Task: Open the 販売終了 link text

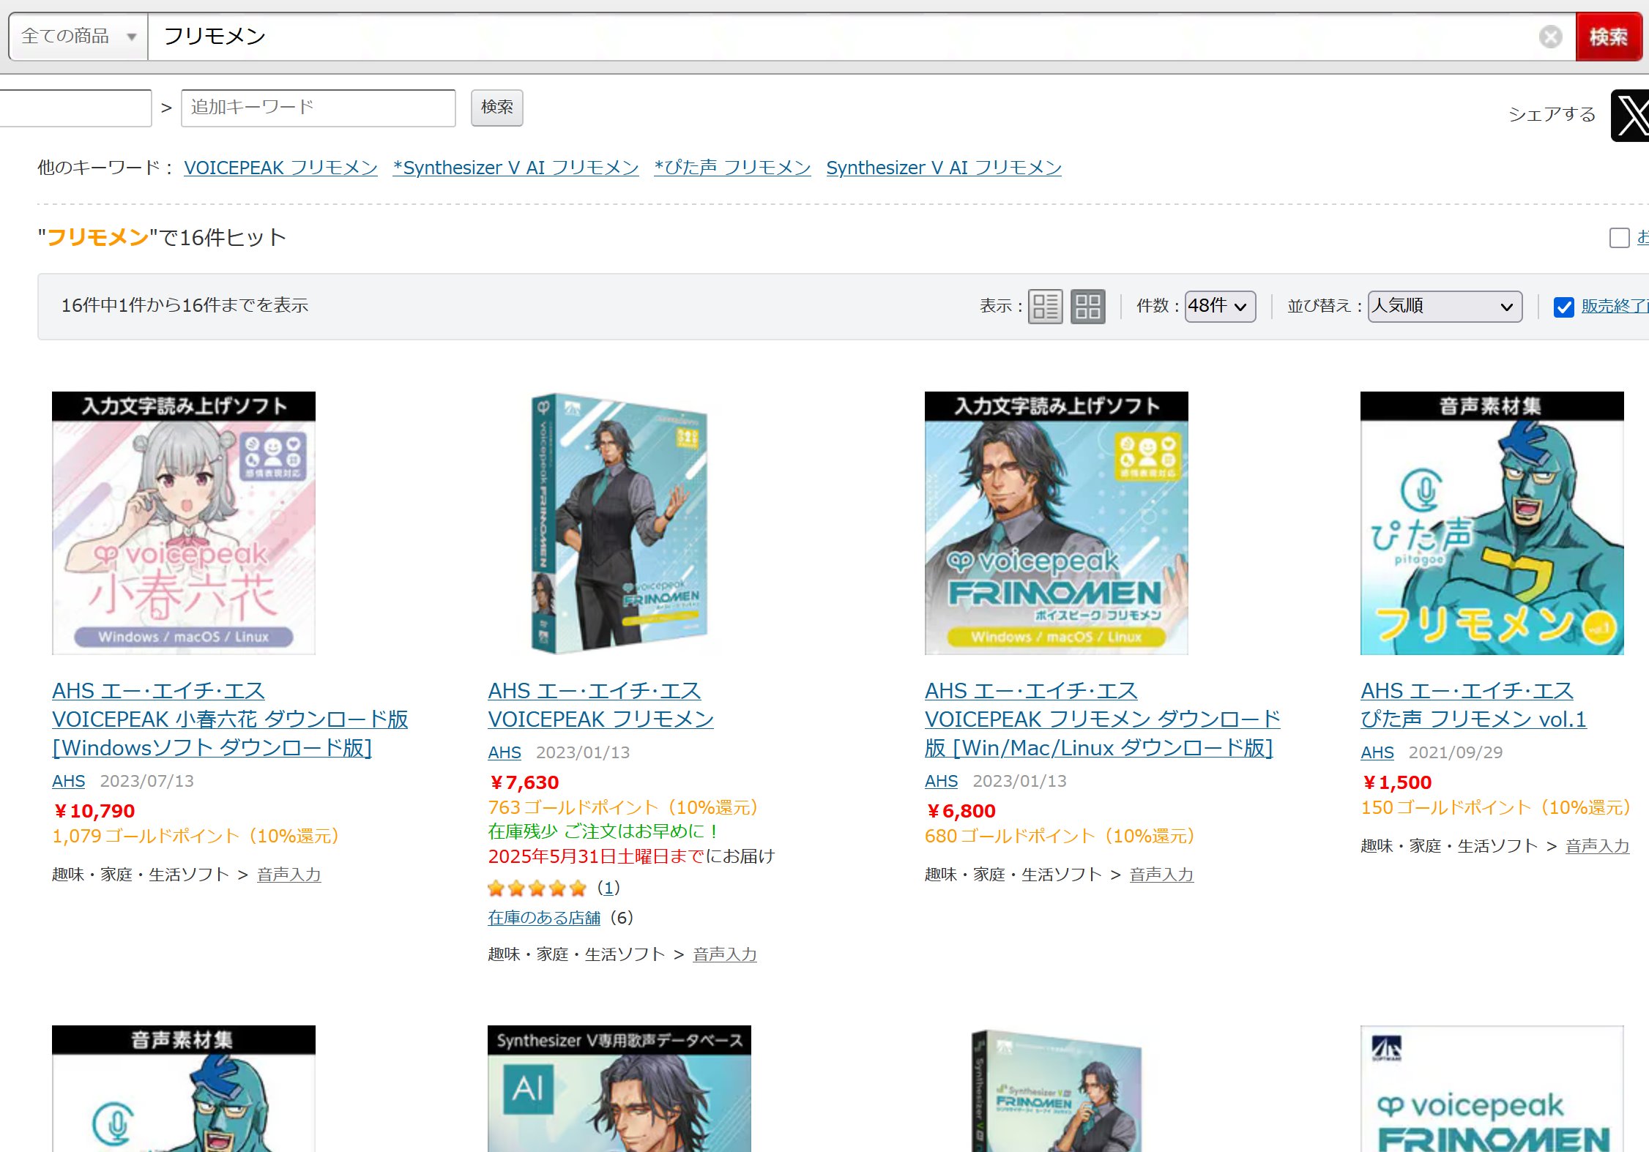Action: click(1615, 306)
